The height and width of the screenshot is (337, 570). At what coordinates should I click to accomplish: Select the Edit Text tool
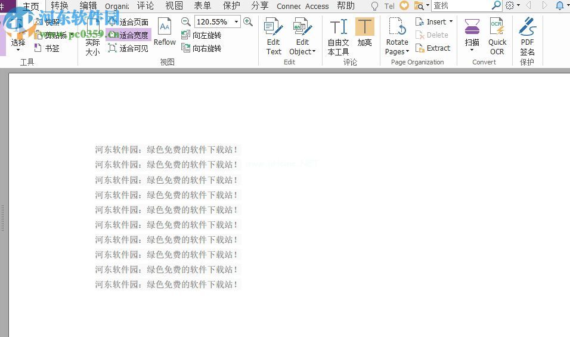pyautogui.click(x=273, y=36)
